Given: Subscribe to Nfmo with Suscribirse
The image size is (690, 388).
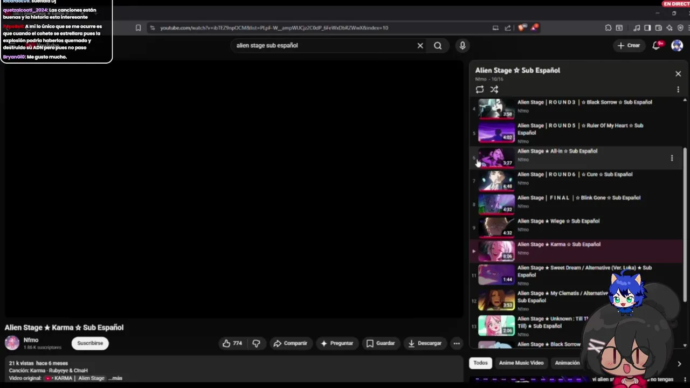Looking at the screenshot, I should [90, 343].
